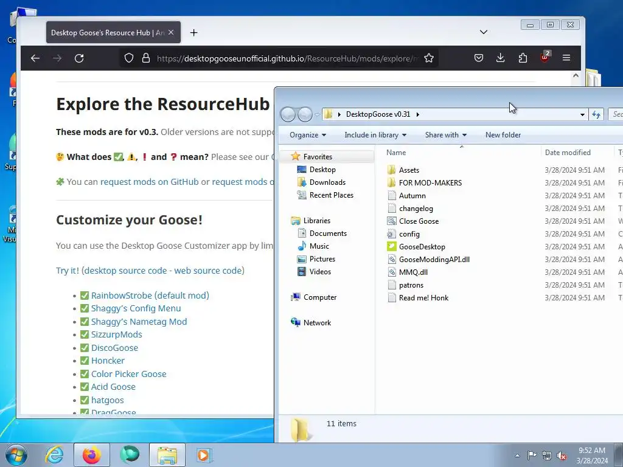Select the Autumn text file icon
This screenshot has width=623, height=467.
pos(392,195)
